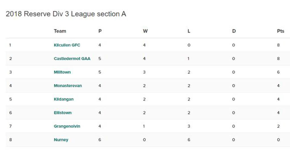This screenshot has width=290, height=151.
Task: Open the Monasterevan team link
Action: 68,86
